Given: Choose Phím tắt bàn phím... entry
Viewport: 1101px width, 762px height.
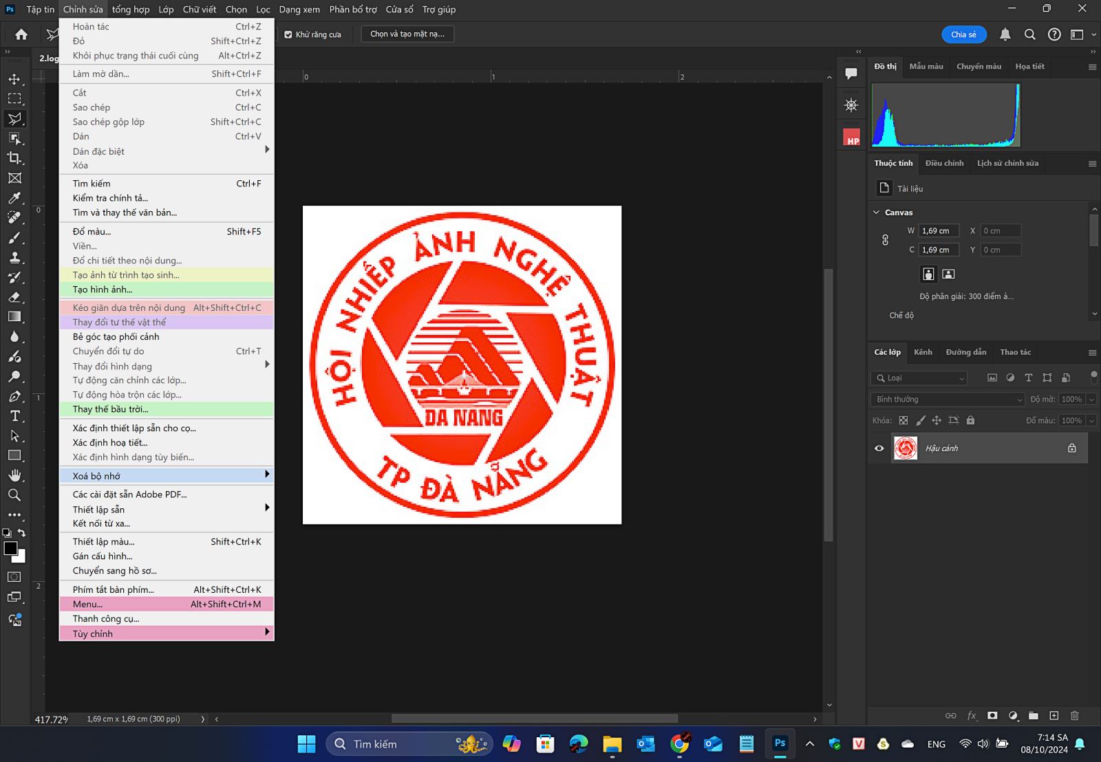Looking at the screenshot, I should 167,589.
